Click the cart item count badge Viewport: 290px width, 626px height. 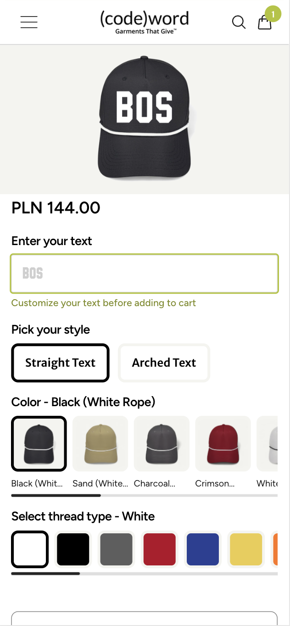click(x=272, y=14)
